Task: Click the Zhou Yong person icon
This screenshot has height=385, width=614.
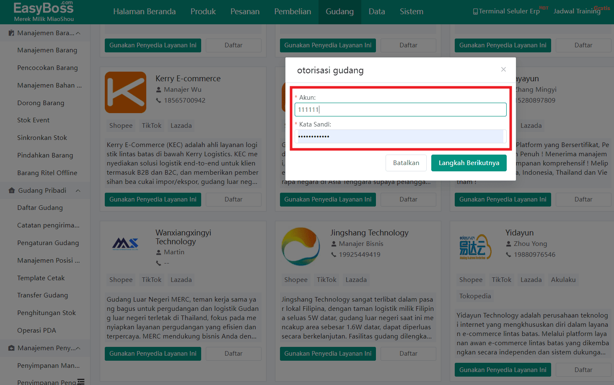Action: click(x=508, y=244)
